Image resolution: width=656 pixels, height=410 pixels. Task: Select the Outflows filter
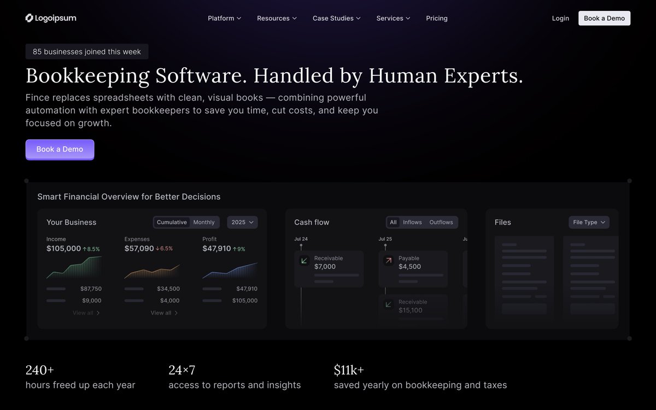tap(441, 222)
